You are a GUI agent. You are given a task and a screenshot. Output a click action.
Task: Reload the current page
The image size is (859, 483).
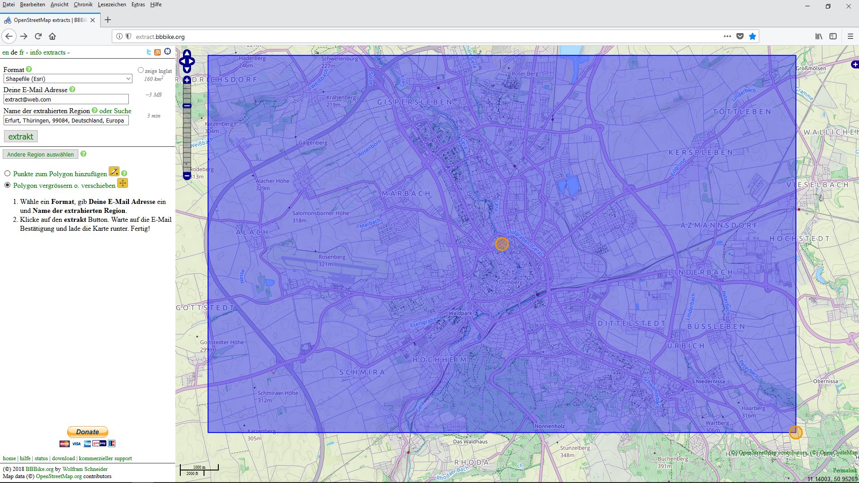(x=38, y=36)
